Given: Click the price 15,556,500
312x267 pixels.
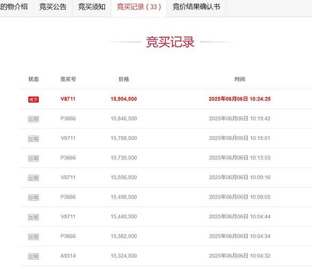Looking at the screenshot, I should pos(124,177).
